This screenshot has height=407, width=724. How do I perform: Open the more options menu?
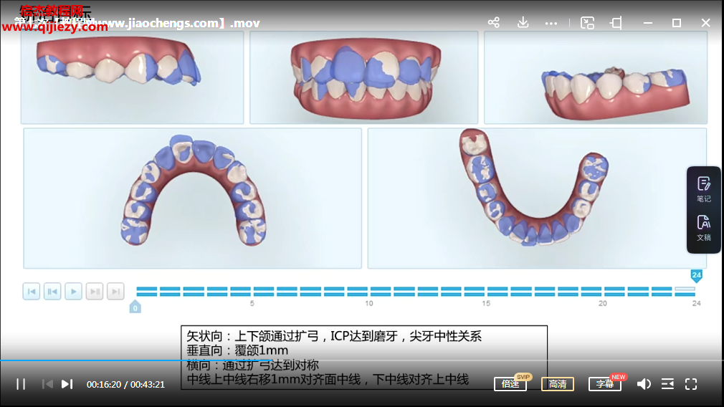click(551, 23)
